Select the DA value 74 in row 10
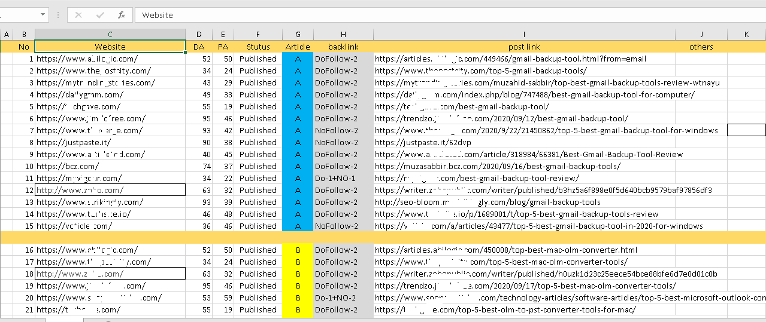This screenshot has width=766, height=322. point(199,166)
